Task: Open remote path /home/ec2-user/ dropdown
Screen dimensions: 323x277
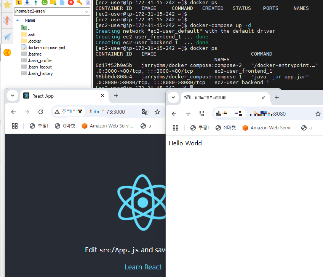Action: coord(87,11)
